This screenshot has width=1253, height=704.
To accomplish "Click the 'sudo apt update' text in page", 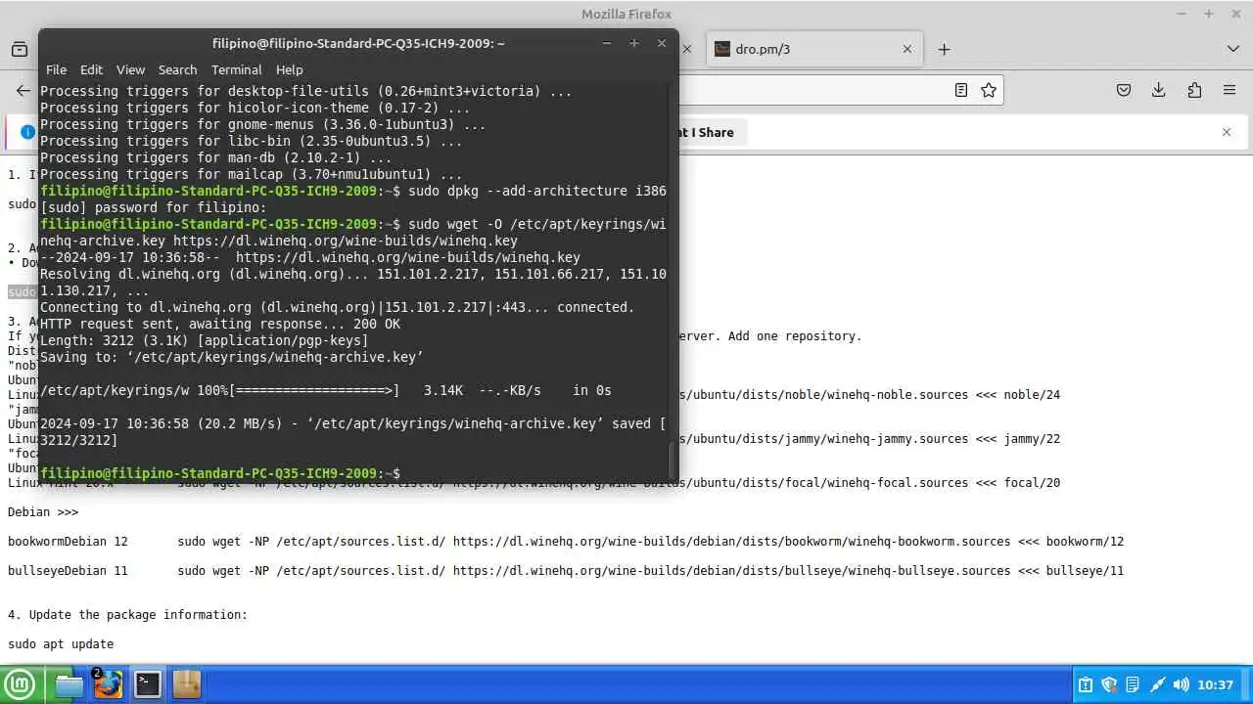I will (x=61, y=644).
